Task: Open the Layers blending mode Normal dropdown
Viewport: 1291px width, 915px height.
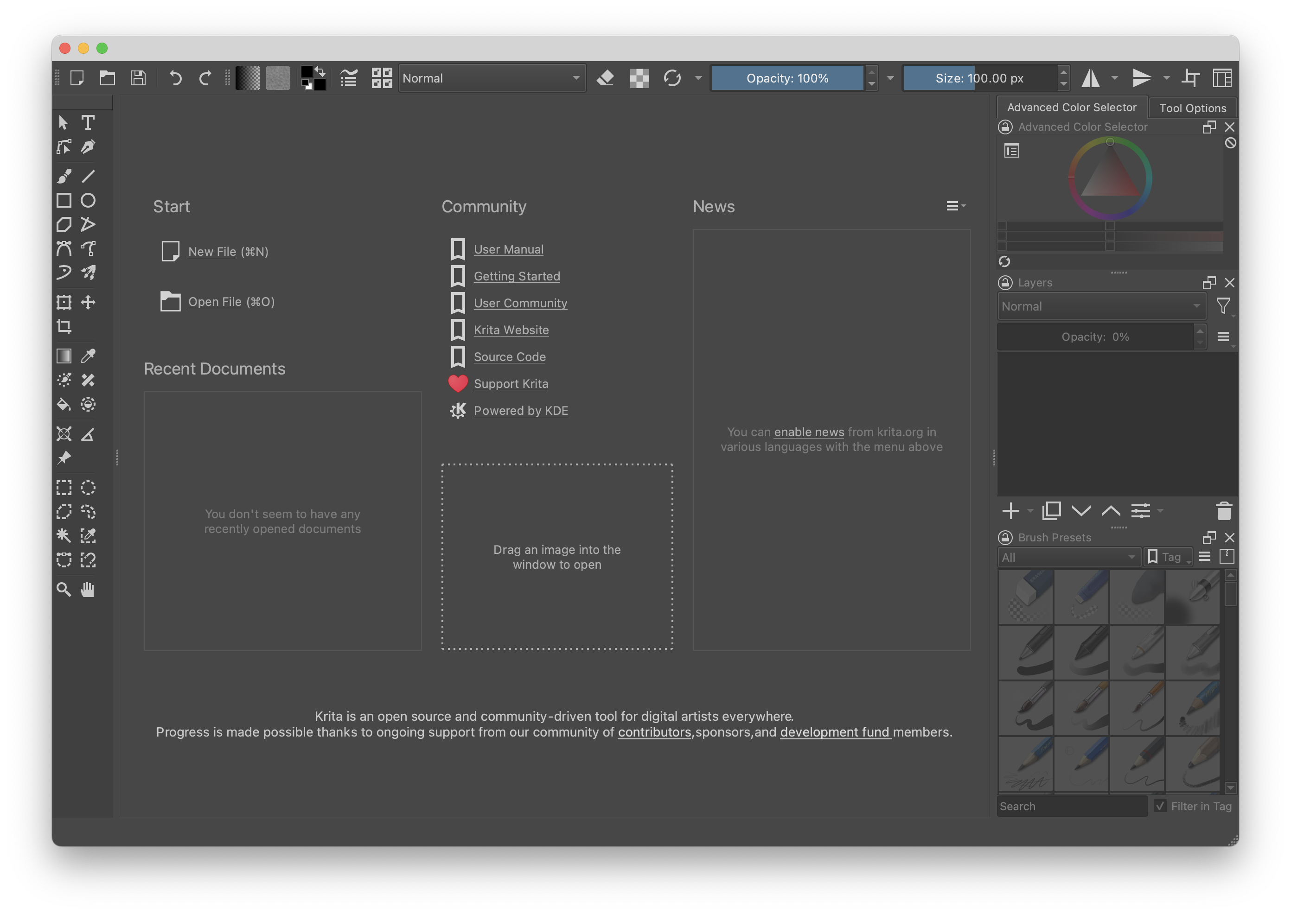Action: click(1101, 306)
